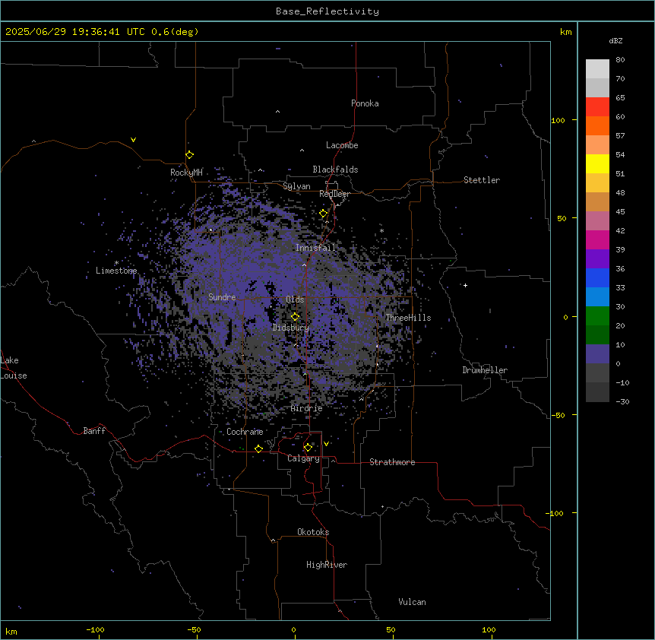Click the Okotoks city label
This screenshot has height=640, width=655.
[313, 532]
